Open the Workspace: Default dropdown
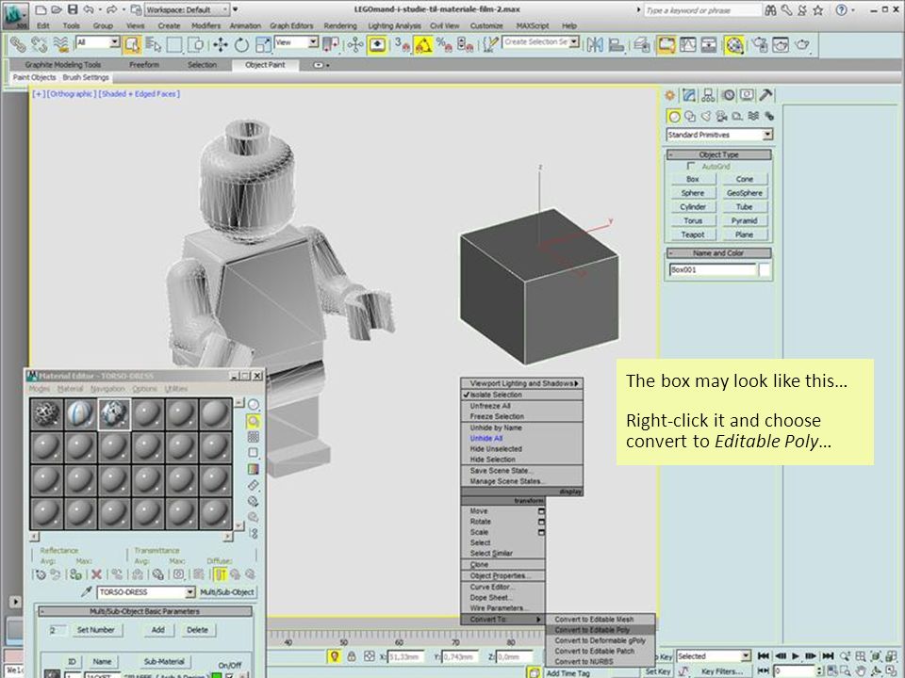The width and height of the screenshot is (905, 678). pyautogui.click(x=187, y=9)
